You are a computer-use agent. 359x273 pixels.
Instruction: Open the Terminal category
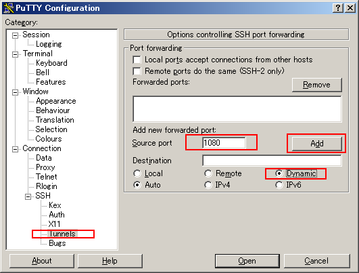point(38,54)
